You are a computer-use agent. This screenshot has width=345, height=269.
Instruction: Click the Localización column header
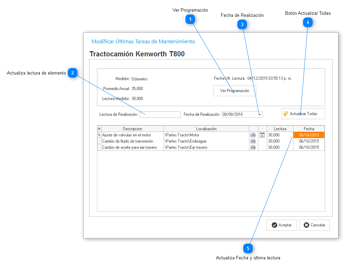[206, 129]
